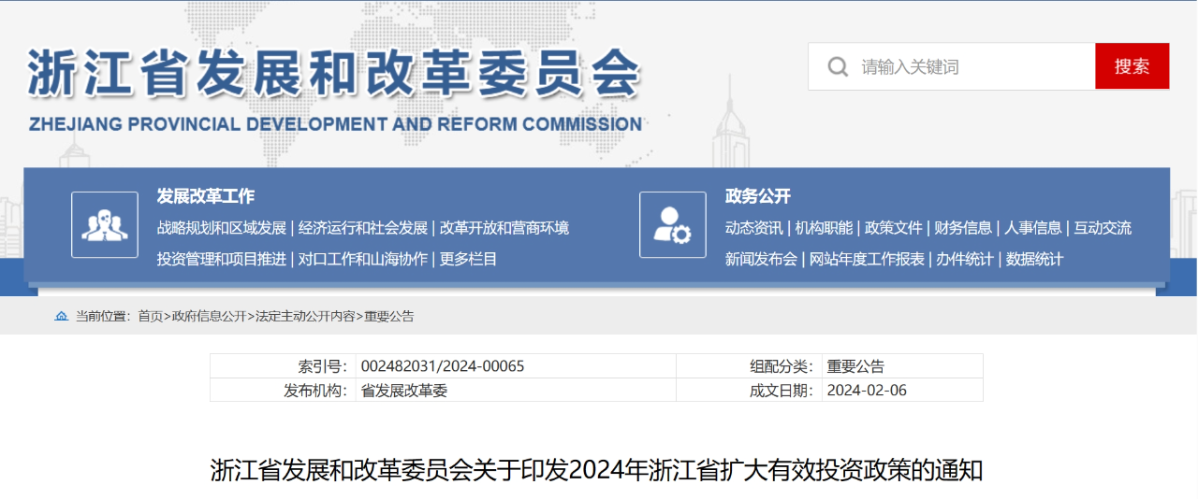The image size is (1198, 499).
Task: Click the magnifier icon in search box
Action: 837,67
